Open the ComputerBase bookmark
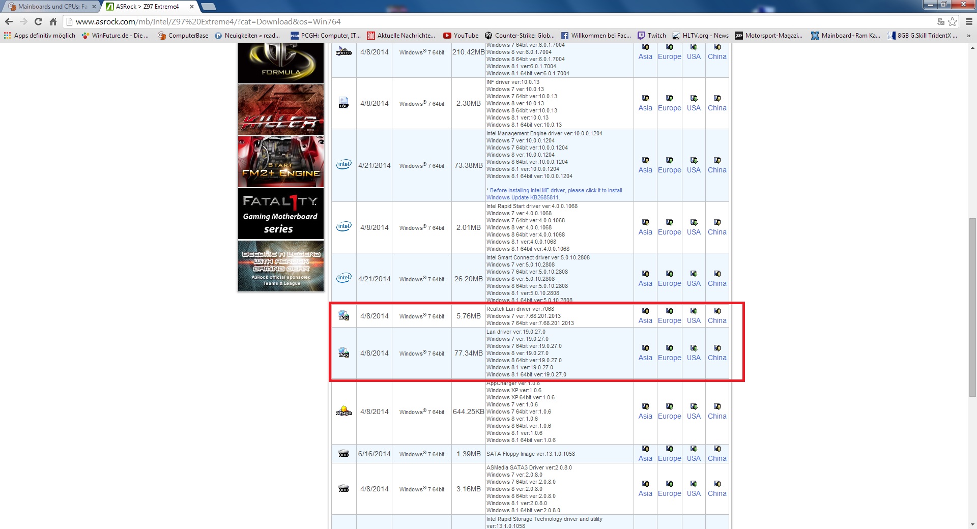977x529 pixels. [183, 36]
